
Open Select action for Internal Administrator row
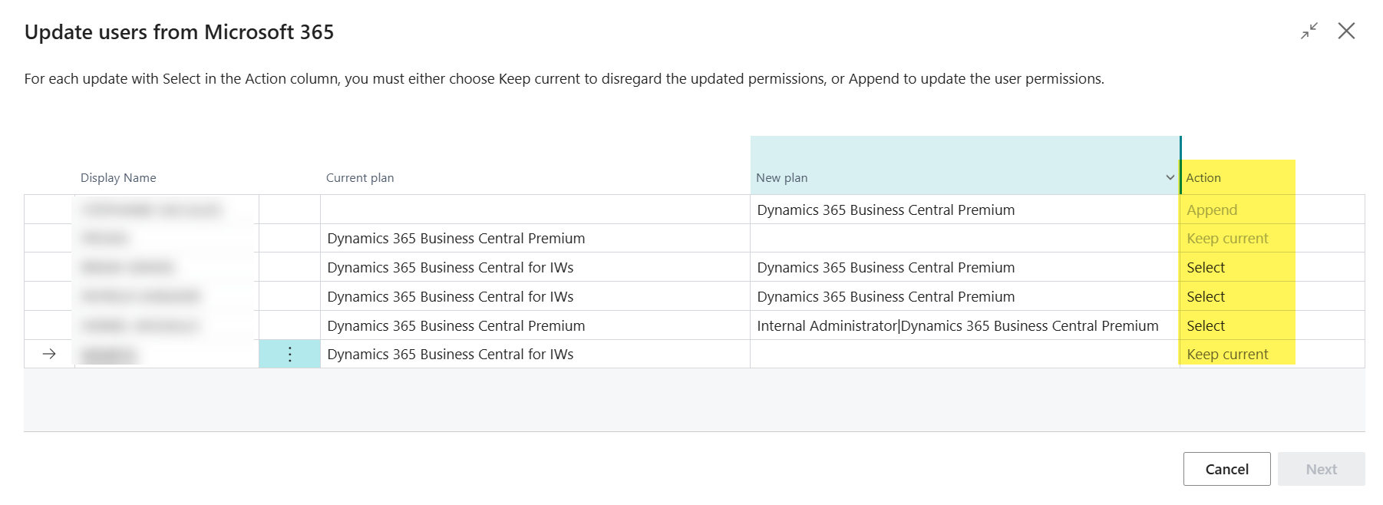(x=1206, y=326)
